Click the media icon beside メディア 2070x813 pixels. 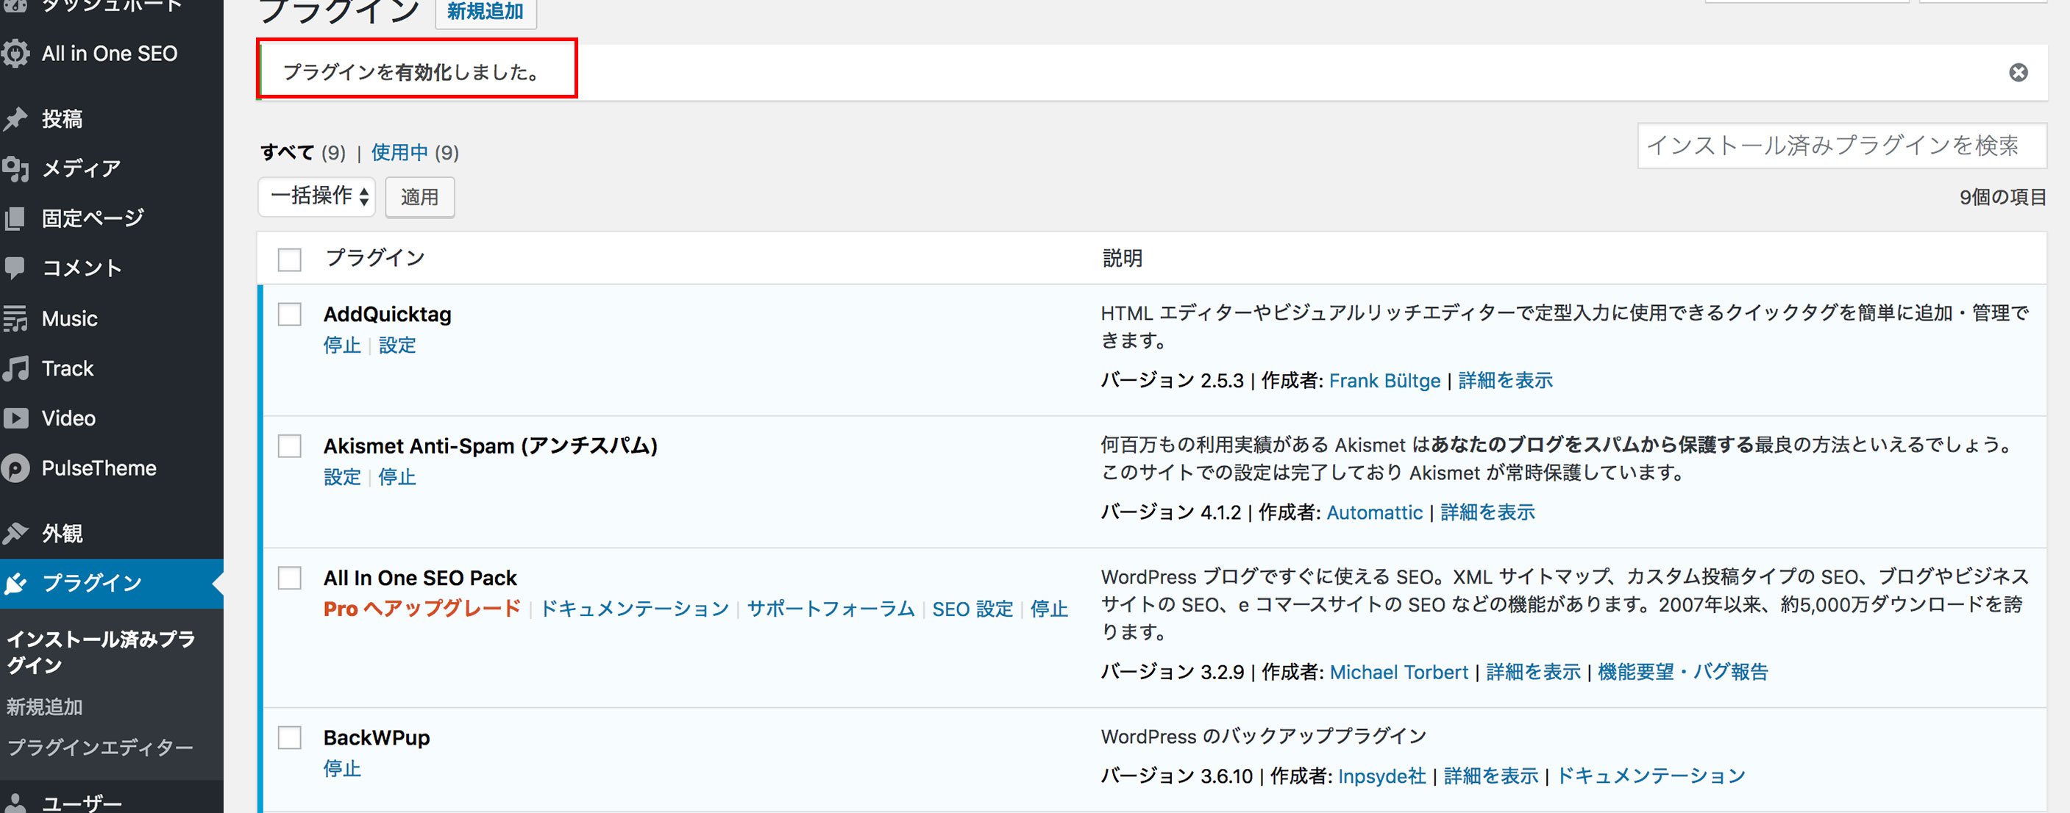click(x=15, y=169)
